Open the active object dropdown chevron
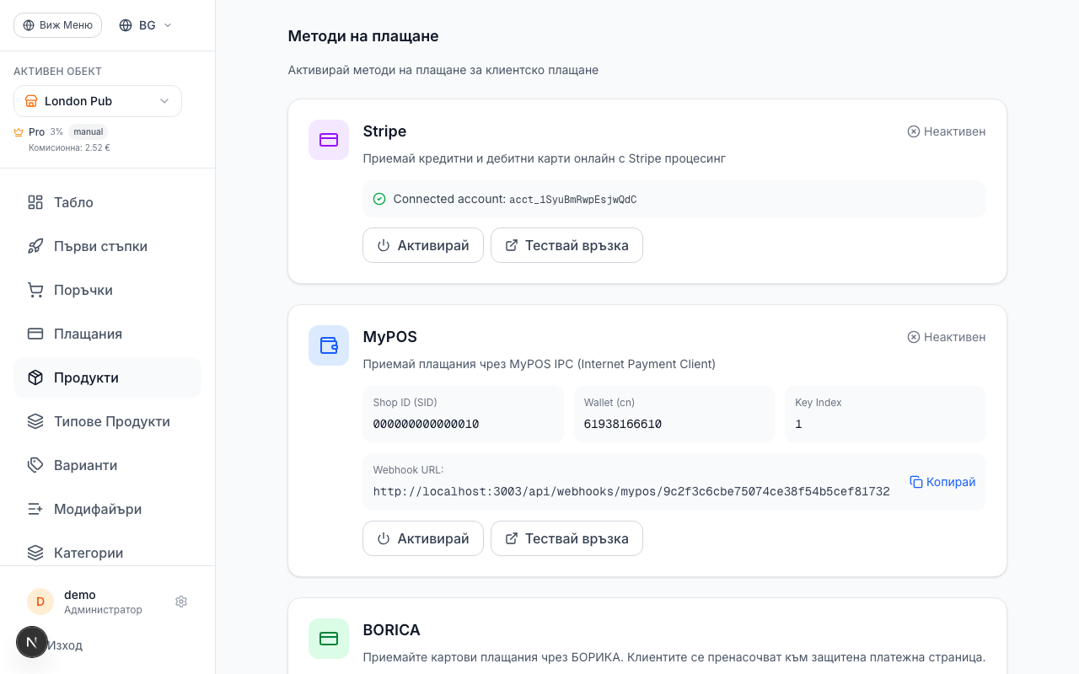Screen dimensions: 1079x674 click(165, 101)
